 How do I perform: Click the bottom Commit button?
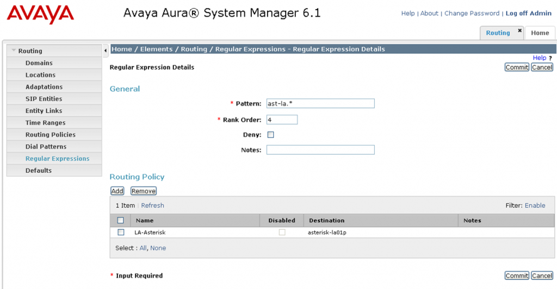(x=517, y=275)
